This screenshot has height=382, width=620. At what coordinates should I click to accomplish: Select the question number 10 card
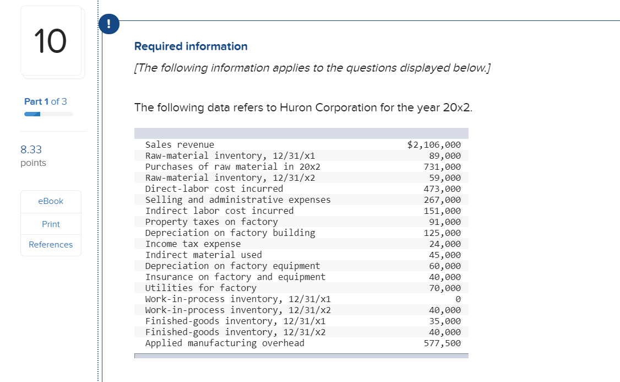click(51, 41)
